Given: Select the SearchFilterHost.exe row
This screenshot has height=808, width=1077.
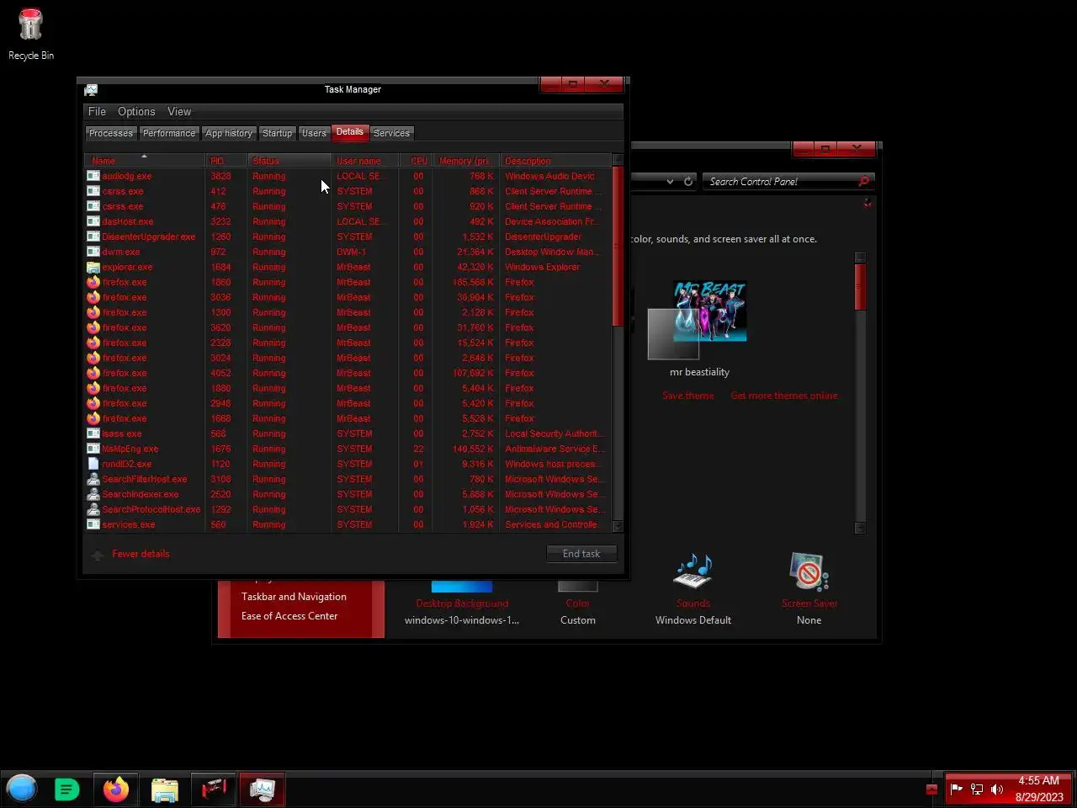Looking at the screenshot, I should click(348, 479).
